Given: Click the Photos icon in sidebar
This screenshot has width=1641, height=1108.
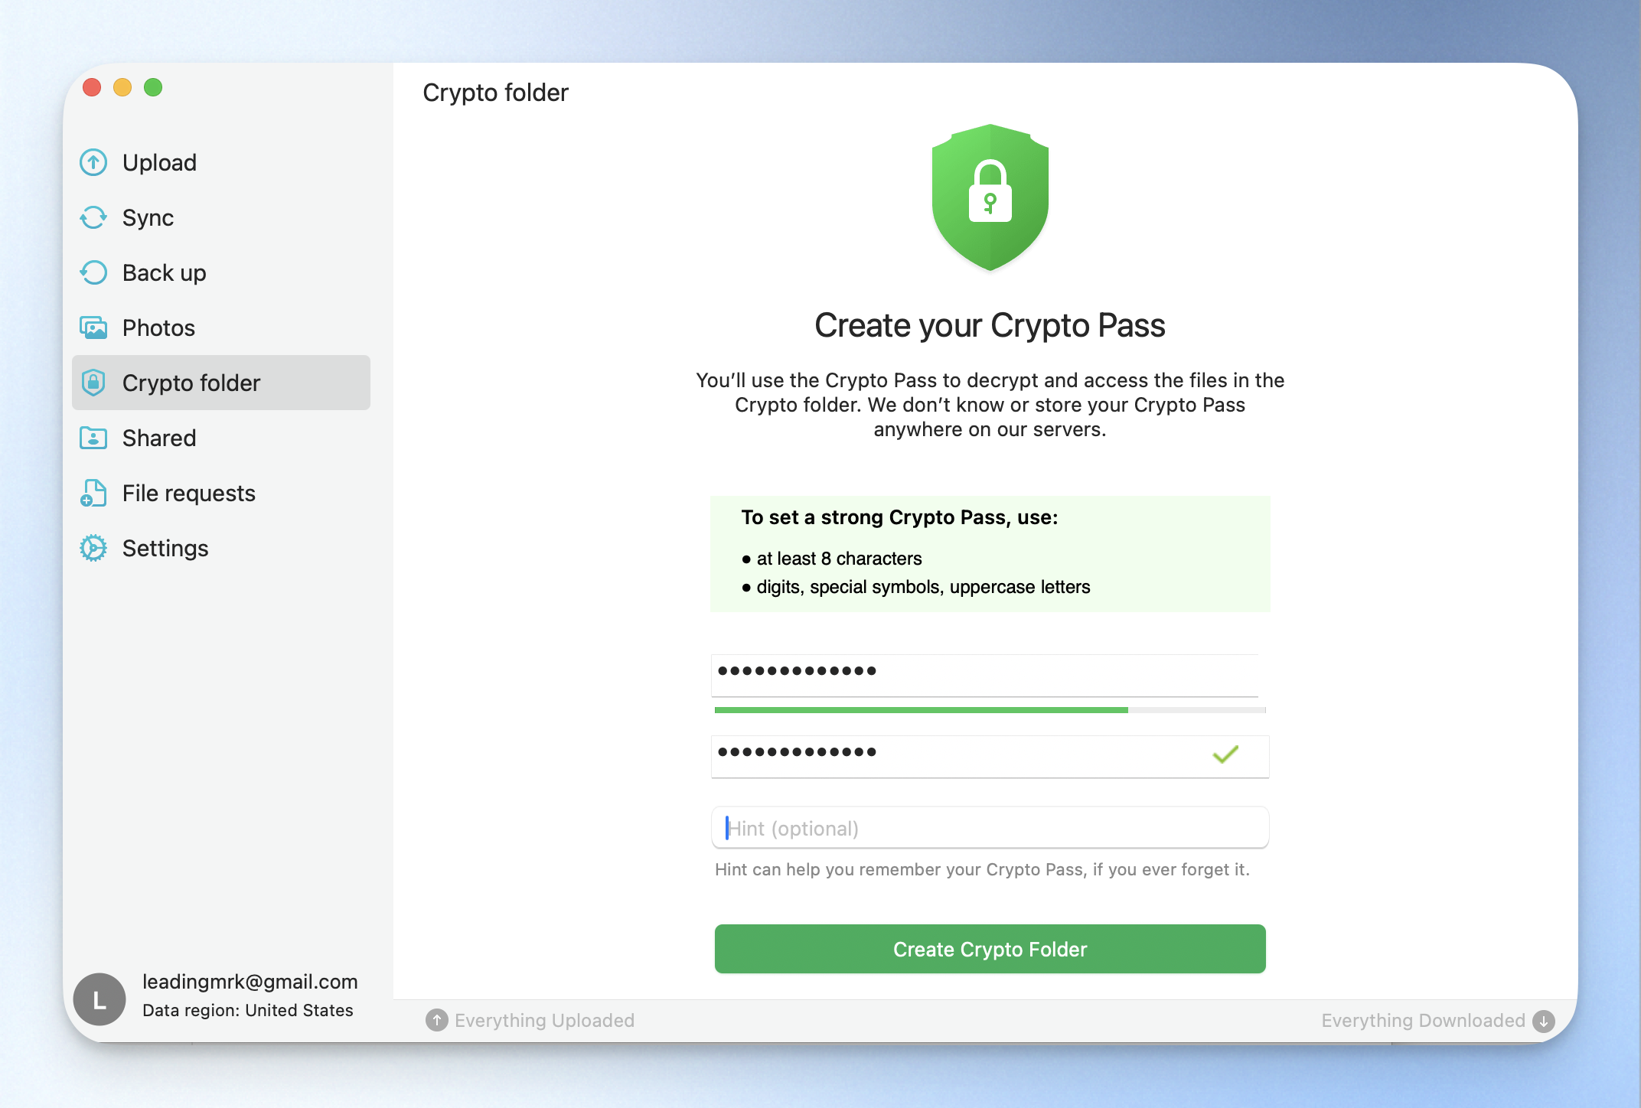Looking at the screenshot, I should (x=93, y=328).
